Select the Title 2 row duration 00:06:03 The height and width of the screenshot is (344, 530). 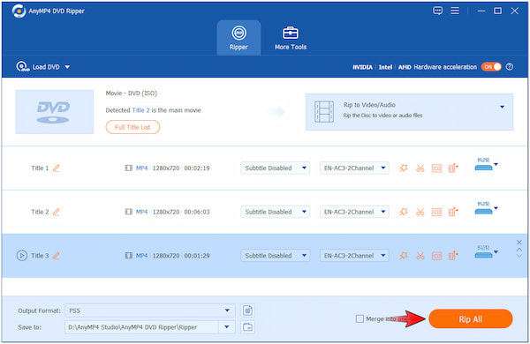click(197, 212)
